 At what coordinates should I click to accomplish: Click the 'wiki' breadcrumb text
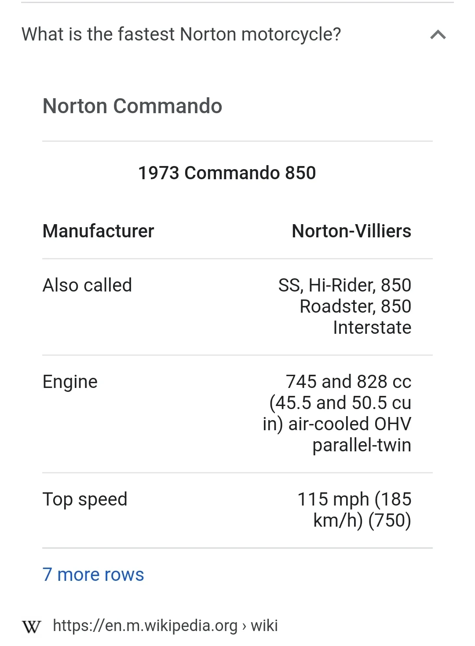(x=264, y=625)
